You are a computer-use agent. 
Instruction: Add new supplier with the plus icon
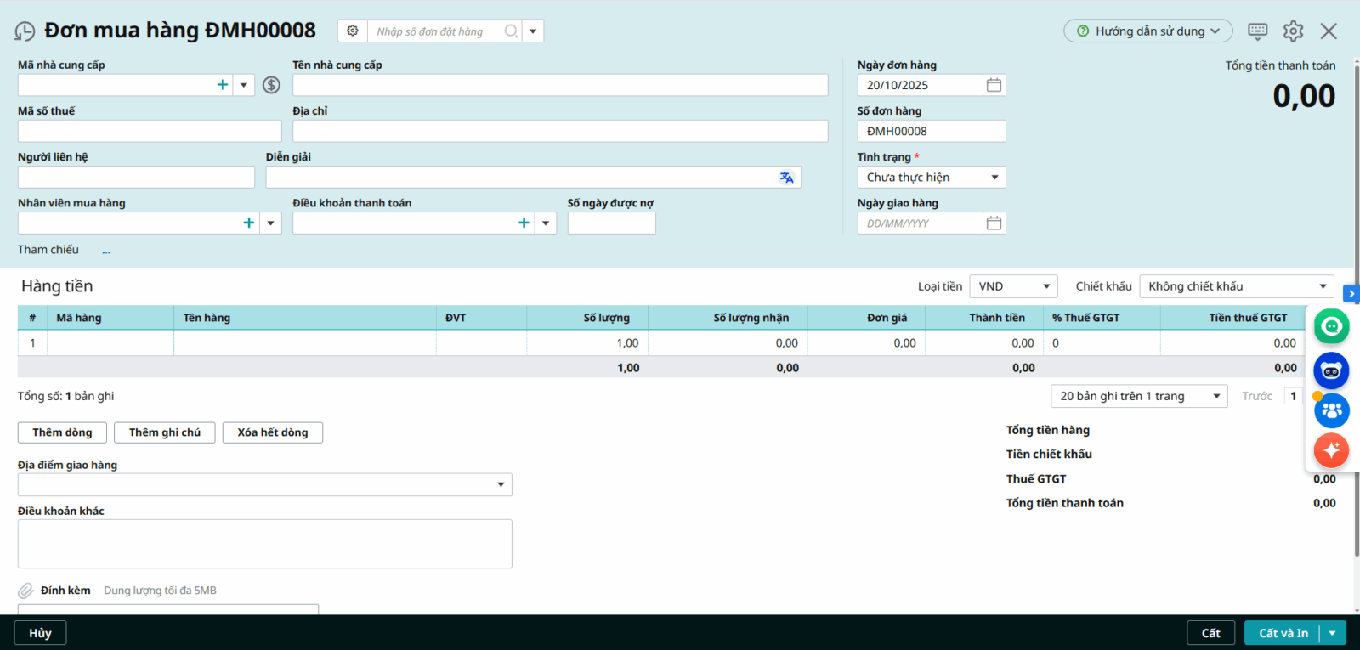pos(223,85)
